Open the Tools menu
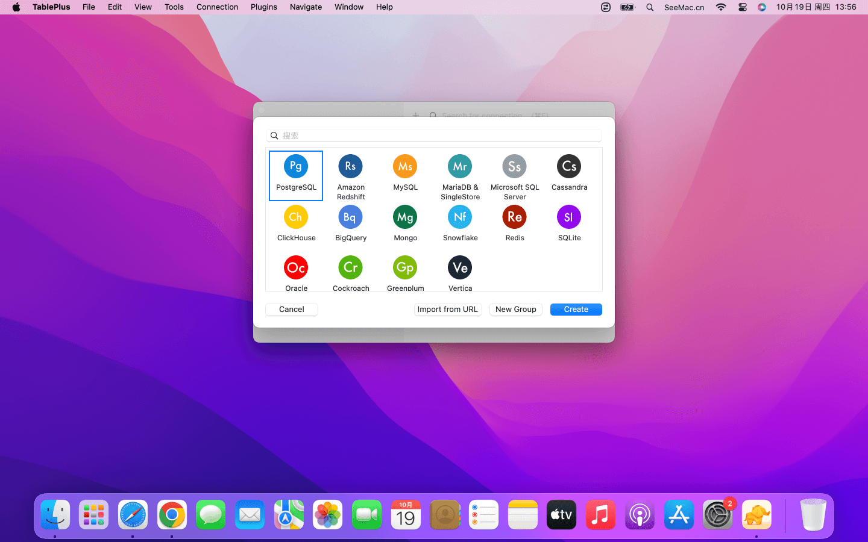Screen dimensions: 868x542 point(174,7)
